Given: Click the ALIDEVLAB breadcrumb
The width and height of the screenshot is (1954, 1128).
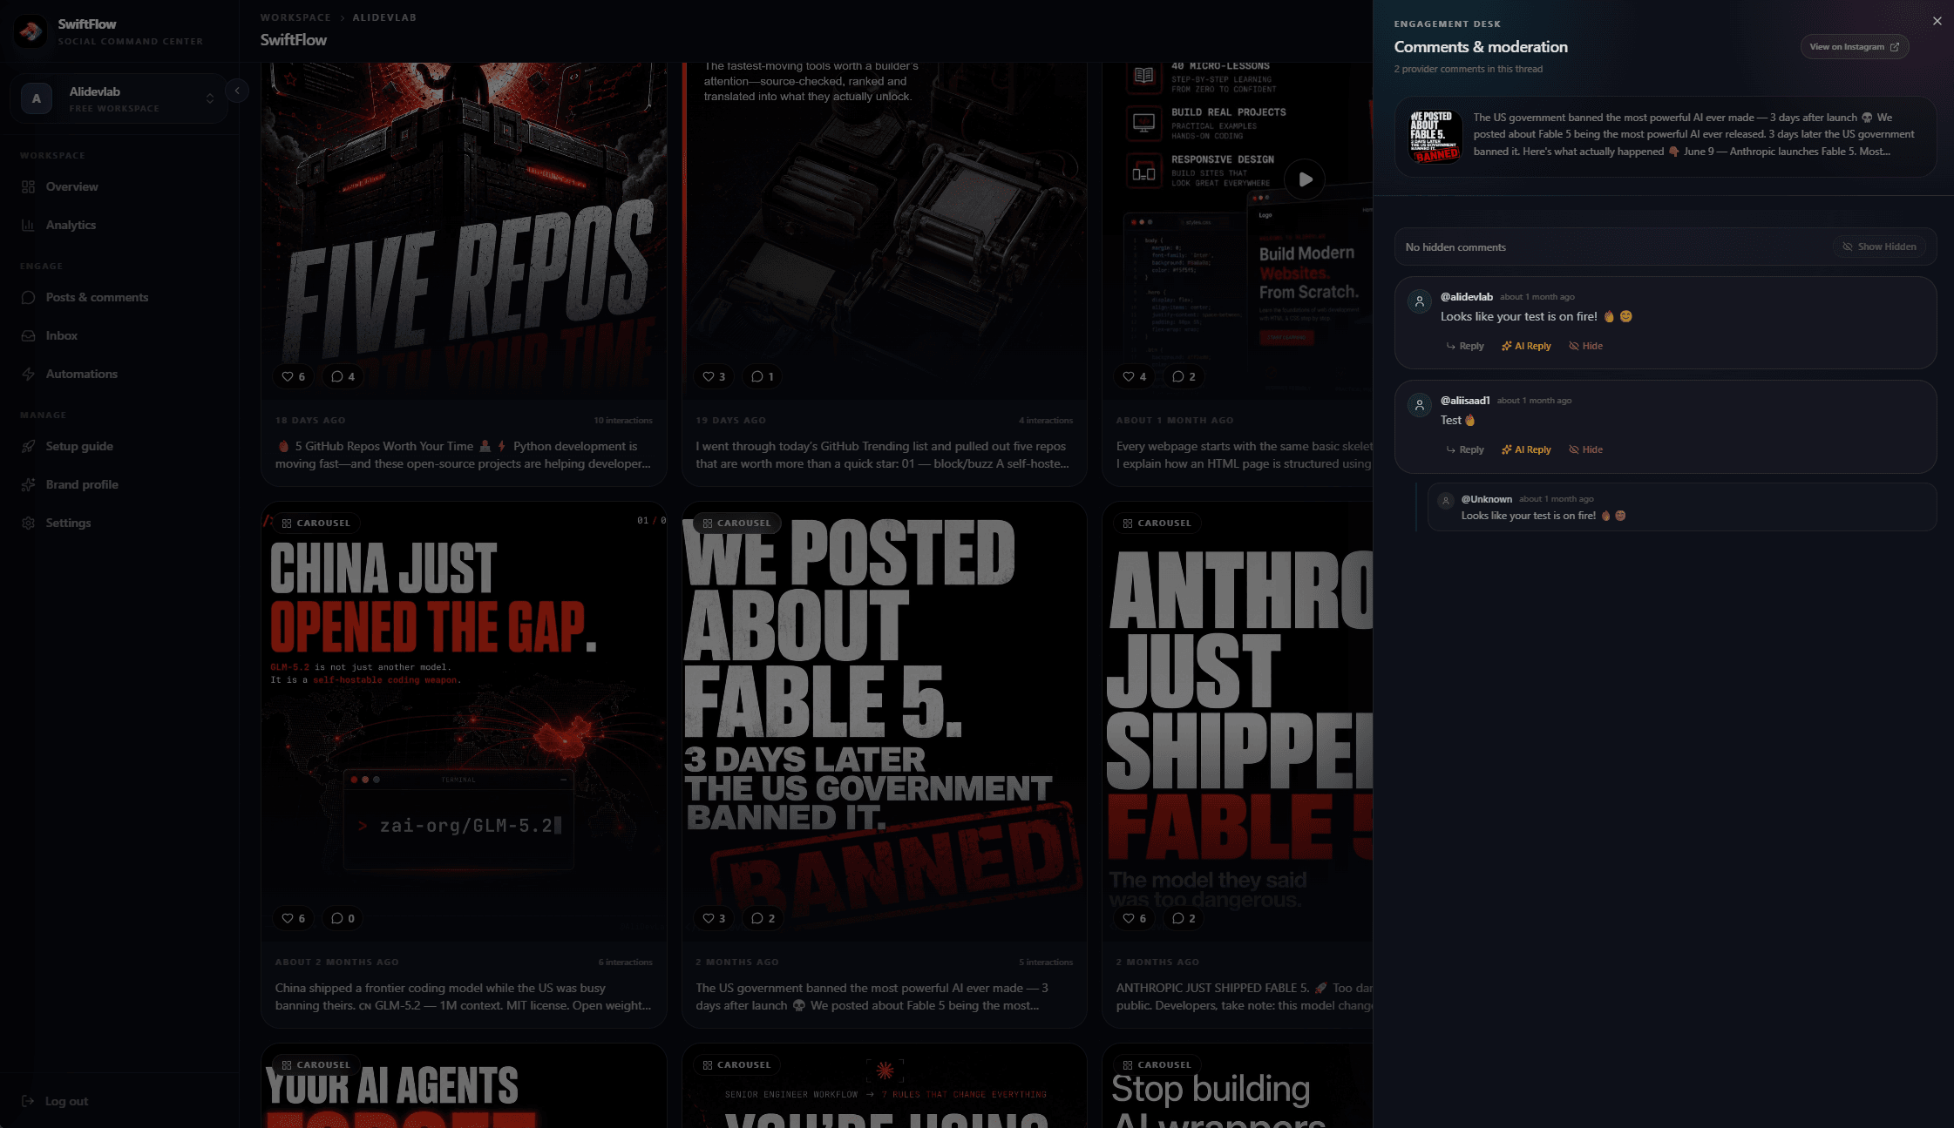Looking at the screenshot, I should [384, 17].
